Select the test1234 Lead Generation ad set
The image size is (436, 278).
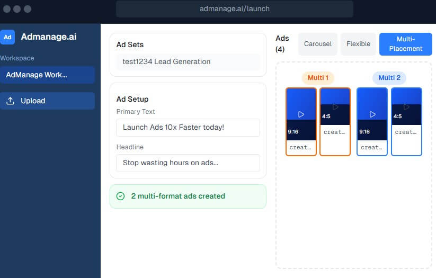pos(188,62)
